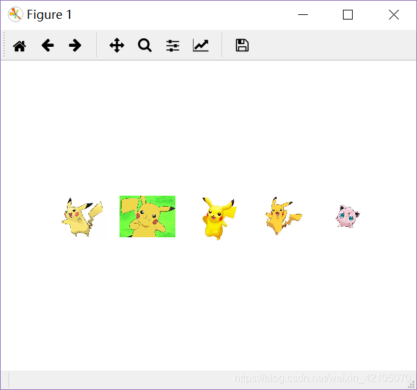This screenshot has height=390, width=417.
Task: Click the matplotlib Figure 1 window icon
Action: [x=15, y=14]
